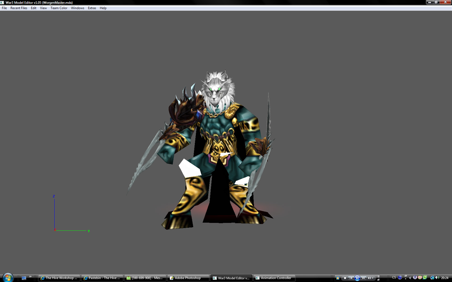Skip to previous track in media toolbar

[x=351, y=278]
